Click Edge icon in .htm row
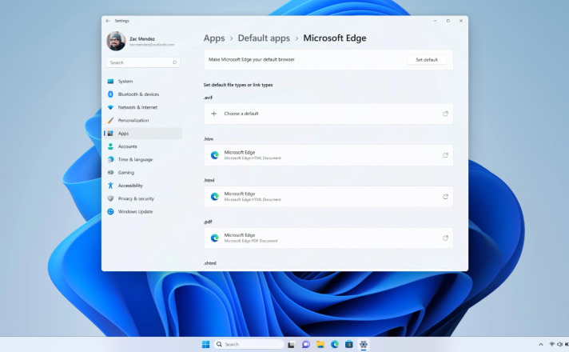 [x=215, y=155]
